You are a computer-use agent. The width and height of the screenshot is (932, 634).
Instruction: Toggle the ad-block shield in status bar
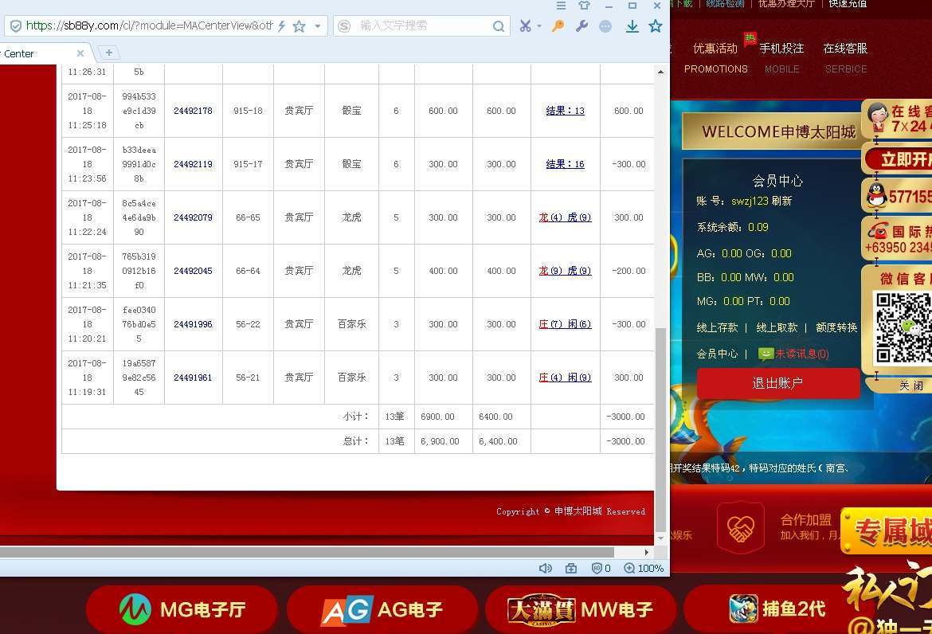point(598,568)
